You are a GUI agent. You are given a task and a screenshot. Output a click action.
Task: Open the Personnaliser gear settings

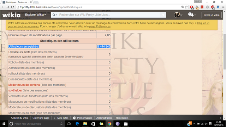click(x=82, y=118)
